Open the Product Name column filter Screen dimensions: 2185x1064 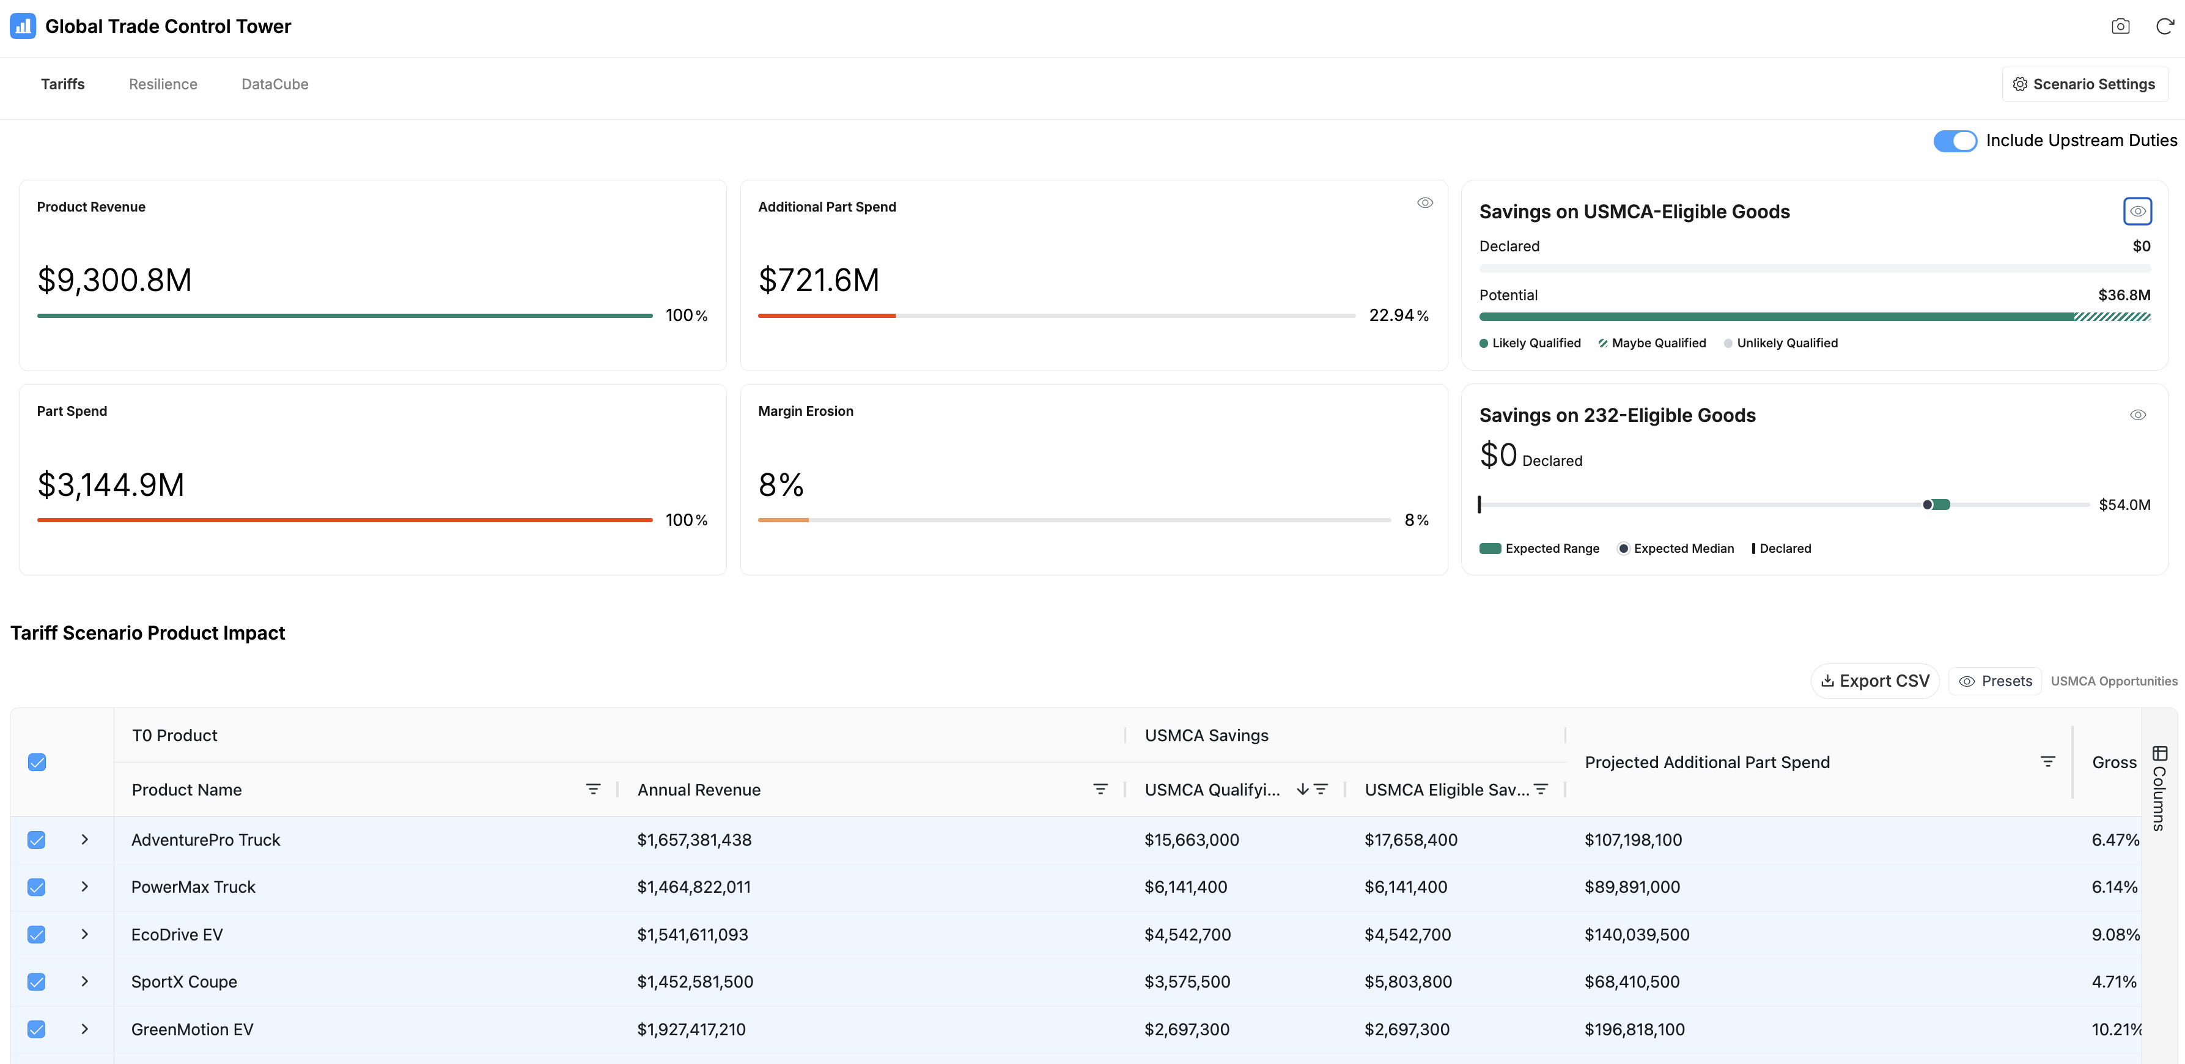pyautogui.click(x=593, y=789)
